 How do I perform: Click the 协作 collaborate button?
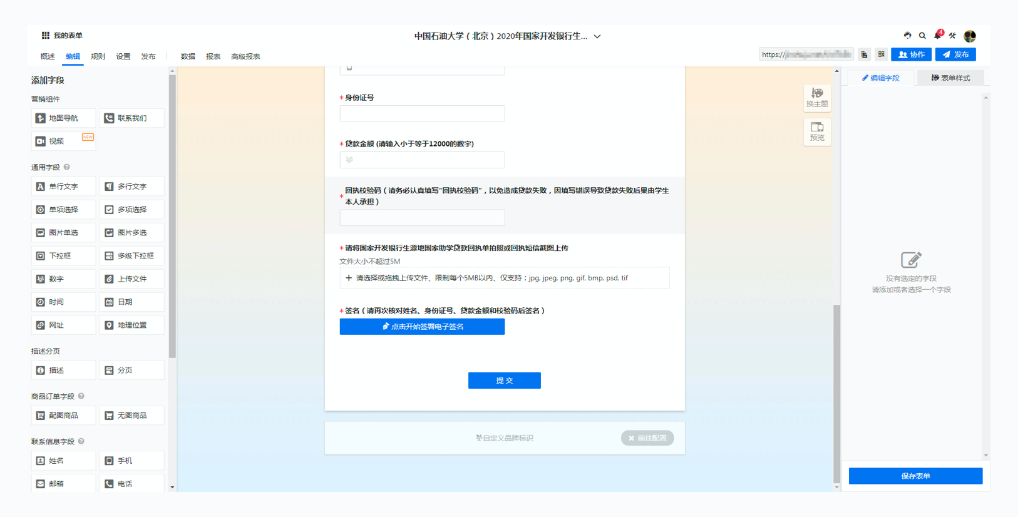[x=911, y=54]
